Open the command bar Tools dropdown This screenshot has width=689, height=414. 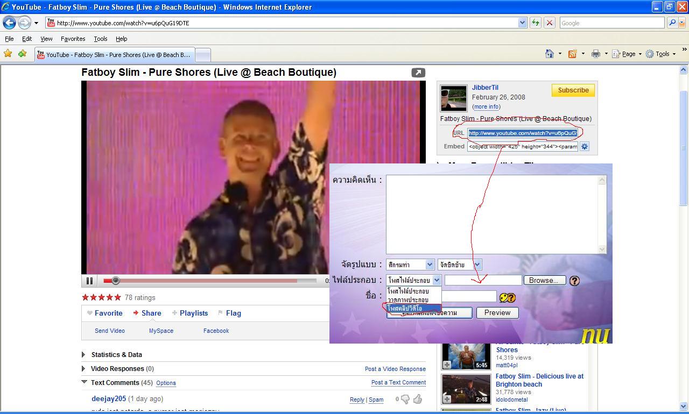660,54
